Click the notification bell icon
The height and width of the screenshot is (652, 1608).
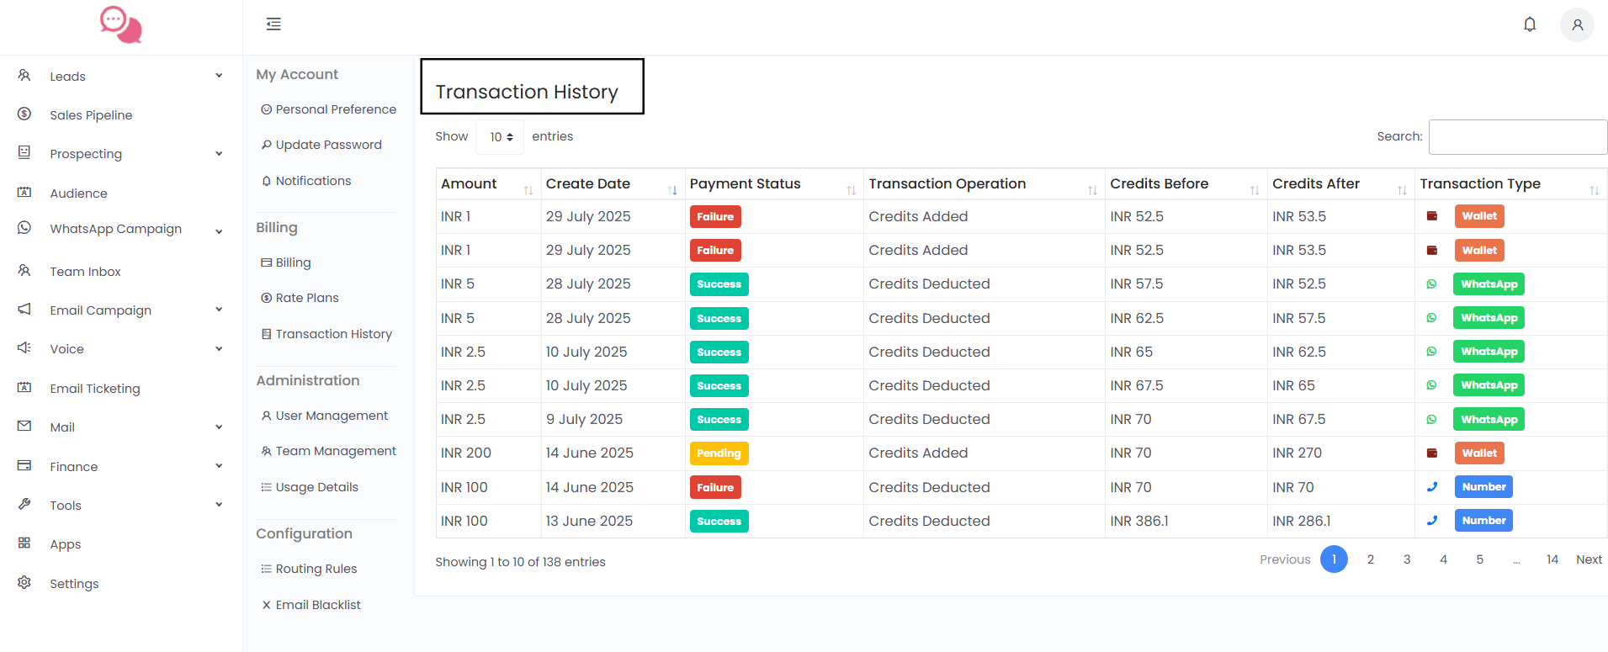click(1530, 24)
